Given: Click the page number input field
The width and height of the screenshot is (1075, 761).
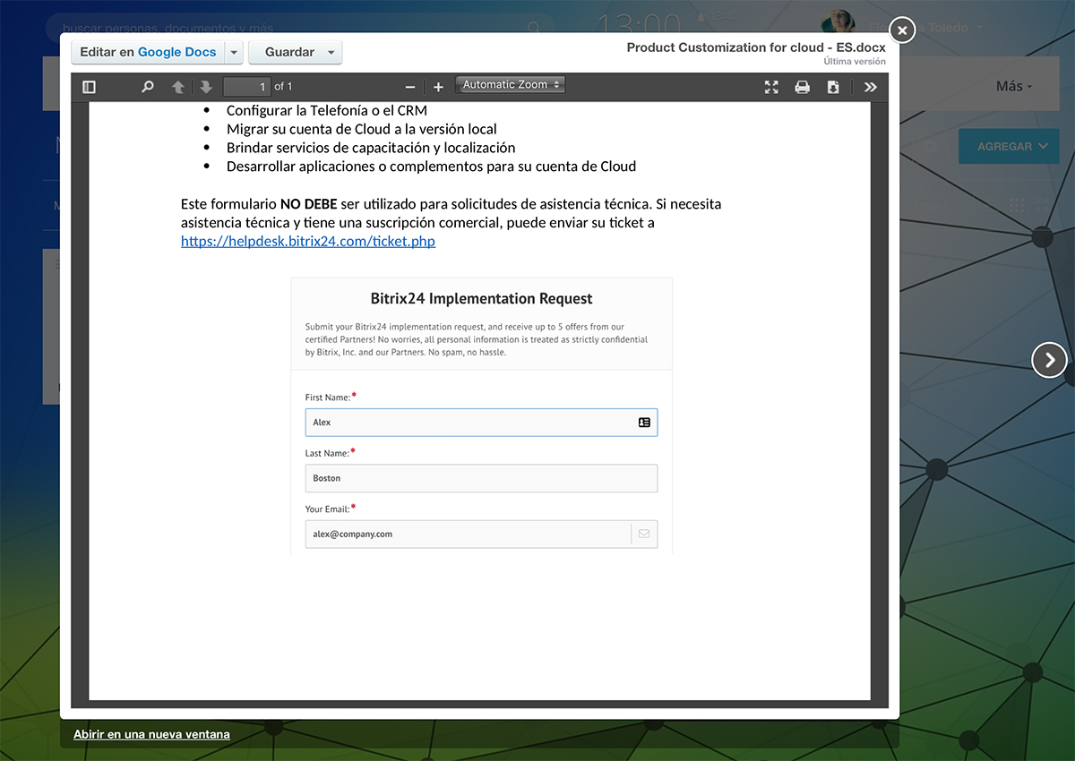Looking at the screenshot, I should click(246, 87).
